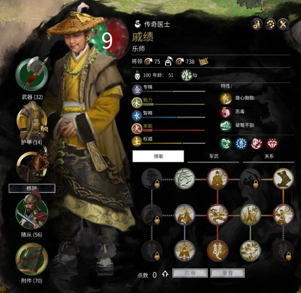Switch to the 军武 tab
This screenshot has height=293, width=301.
click(213, 156)
